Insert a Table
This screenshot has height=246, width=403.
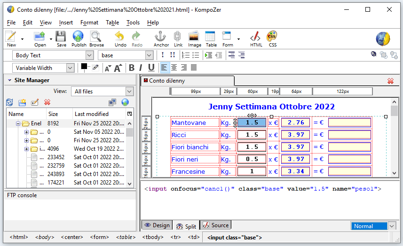(211, 39)
